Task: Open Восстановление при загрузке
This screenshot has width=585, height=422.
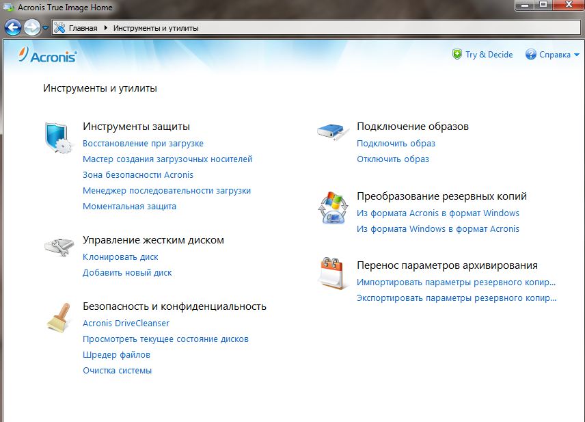Action: pos(143,144)
